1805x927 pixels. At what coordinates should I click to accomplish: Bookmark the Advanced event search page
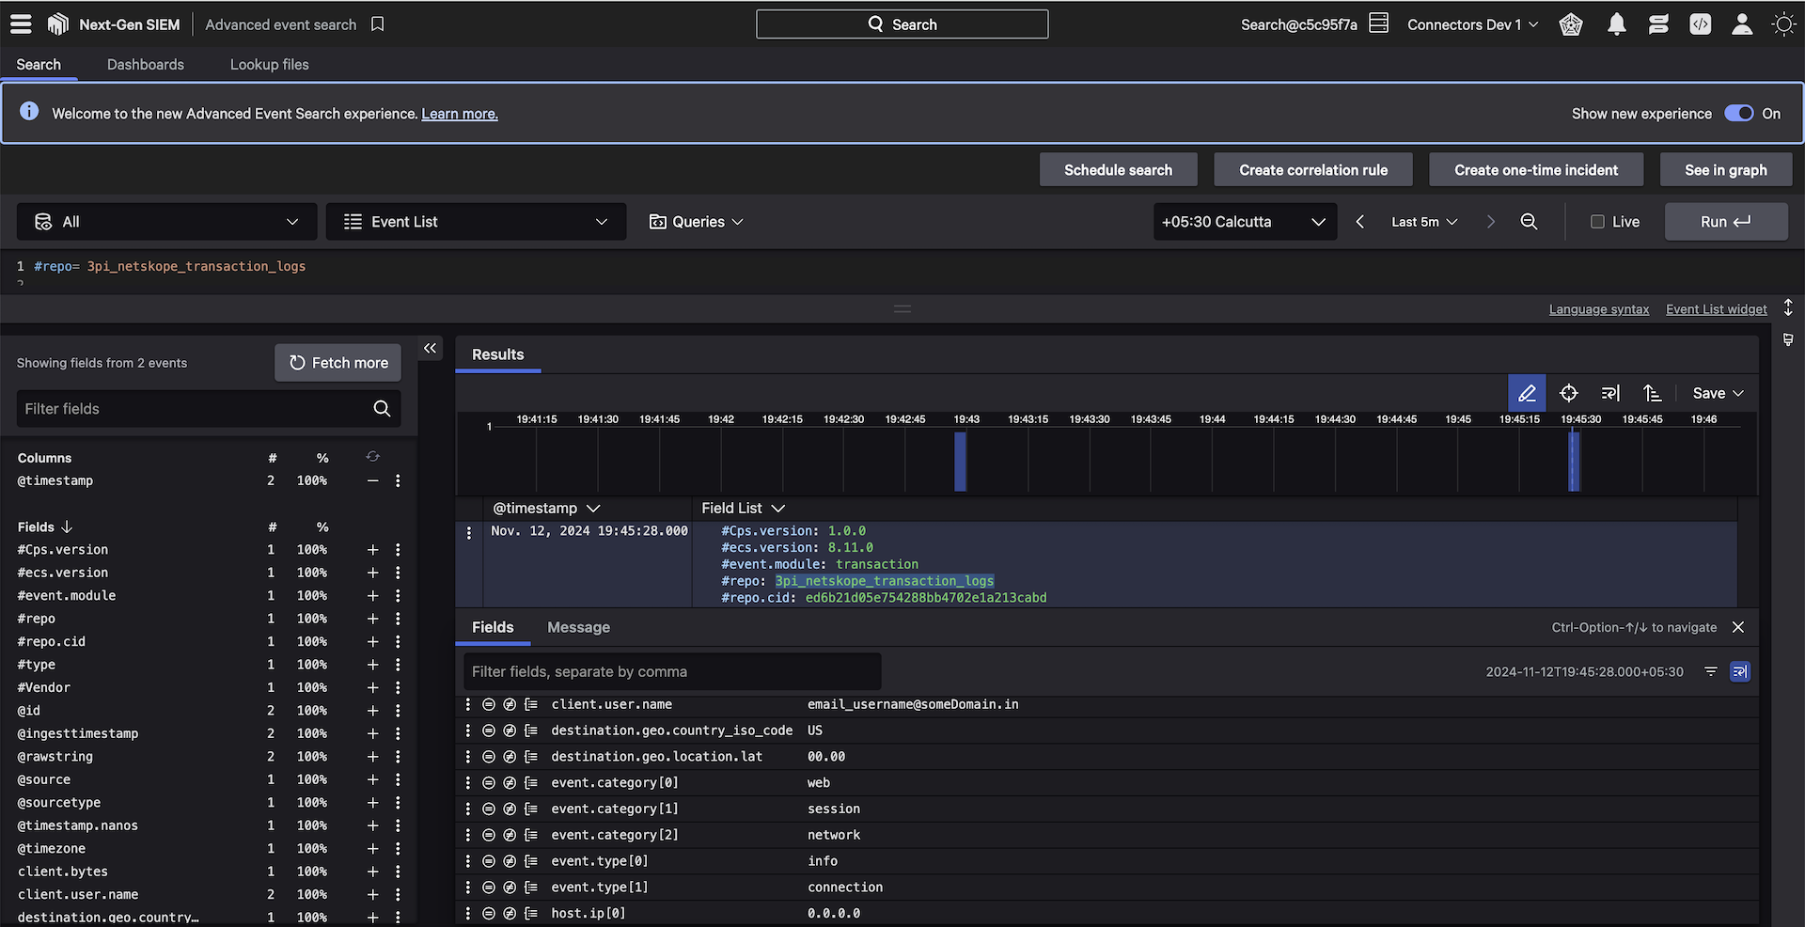point(378,24)
